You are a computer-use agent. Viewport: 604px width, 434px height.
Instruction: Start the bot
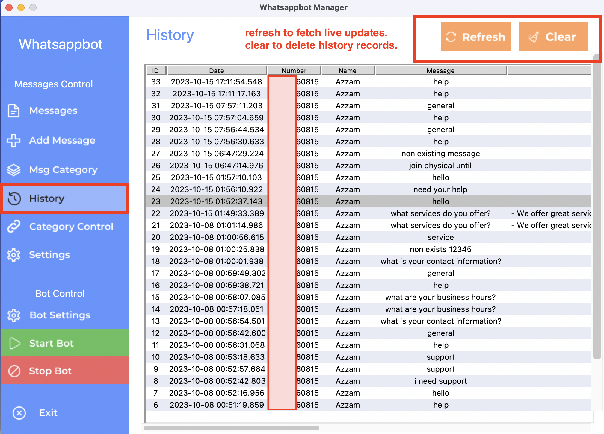[x=65, y=342]
